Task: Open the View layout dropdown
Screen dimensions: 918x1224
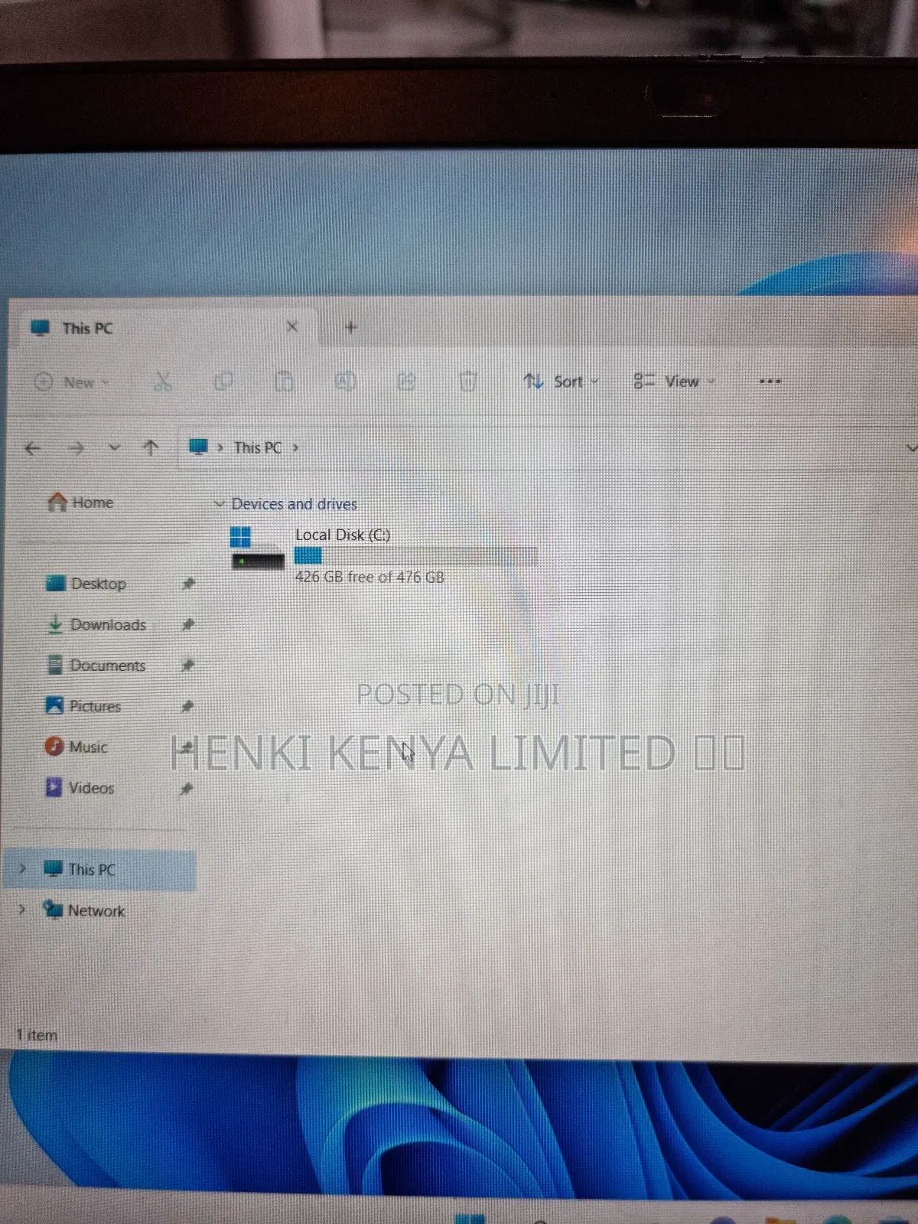Action: (x=674, y=381)
